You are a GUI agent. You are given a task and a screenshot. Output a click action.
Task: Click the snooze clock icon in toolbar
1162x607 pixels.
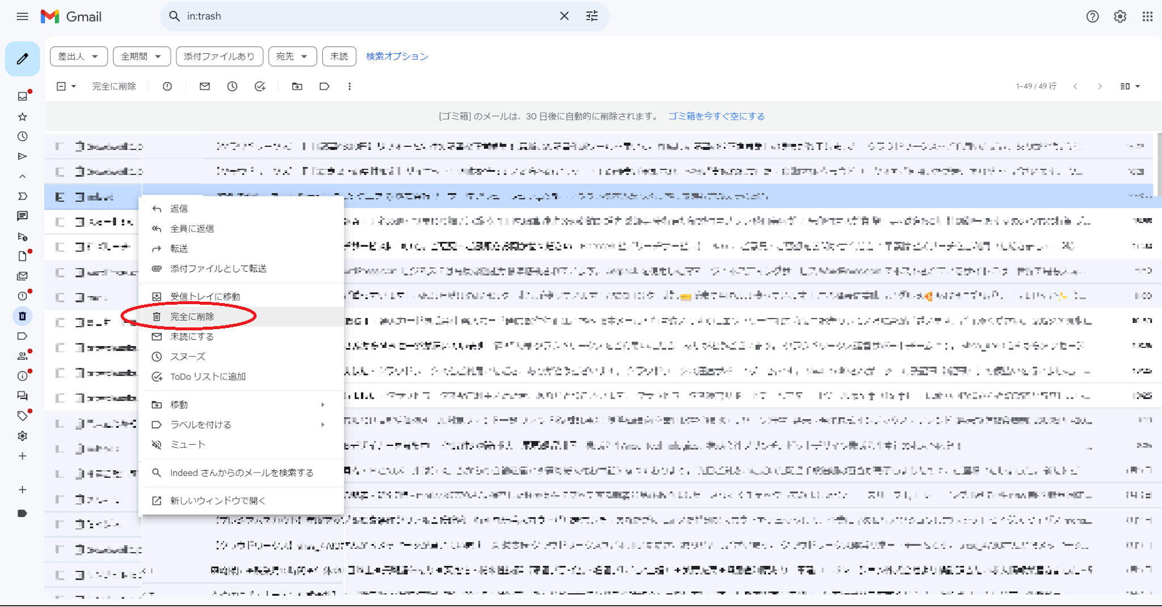point(232,87)
